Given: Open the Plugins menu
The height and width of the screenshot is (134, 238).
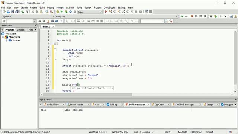Looking at the screenshot, I should tap(97, 7).
